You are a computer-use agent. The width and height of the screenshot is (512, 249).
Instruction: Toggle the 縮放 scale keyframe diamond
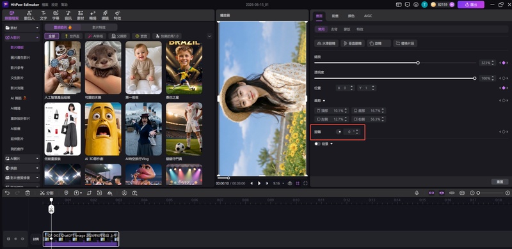(504, 63)
